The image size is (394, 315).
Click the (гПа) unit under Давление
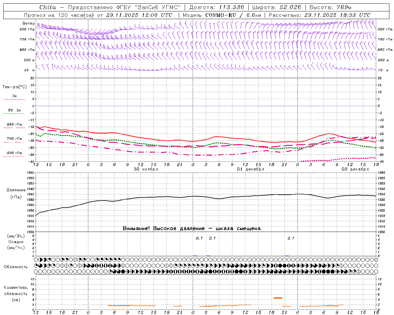16,197
